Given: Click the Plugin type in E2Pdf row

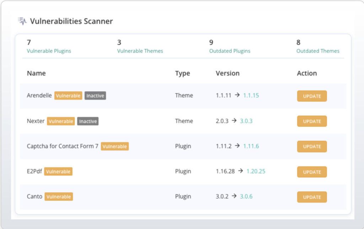Looking at the screenshot, I should point(183,171).
